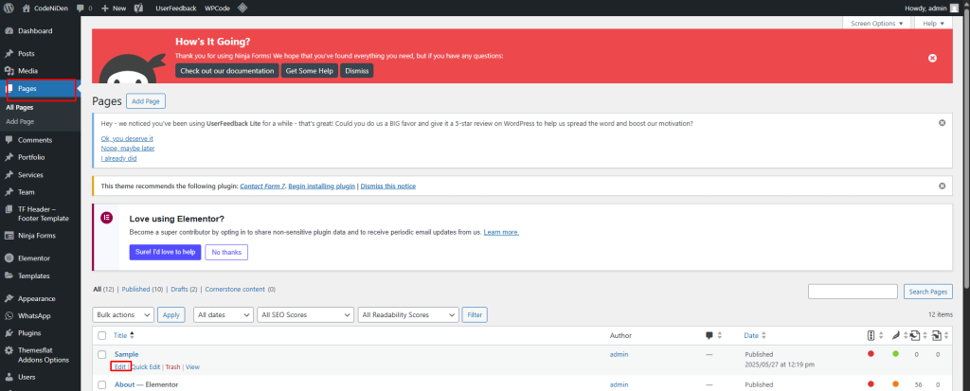Click Apply for bulk actions
This screenshot has height=391, width=970.
(x=171, y=314)
